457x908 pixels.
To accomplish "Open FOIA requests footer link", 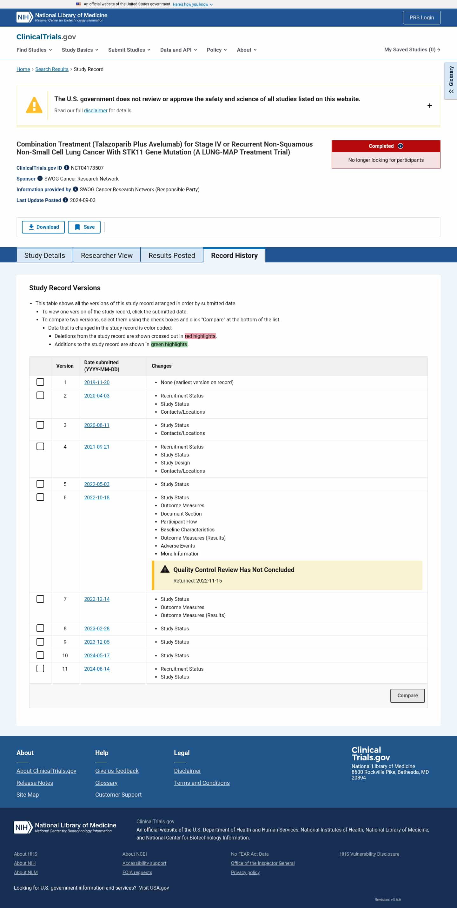I will tap(137, 872).
